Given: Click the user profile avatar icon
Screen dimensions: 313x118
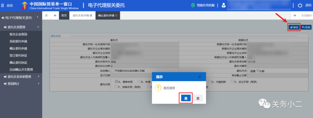Looking at the screenshot, I should click(x=224, y=6).
